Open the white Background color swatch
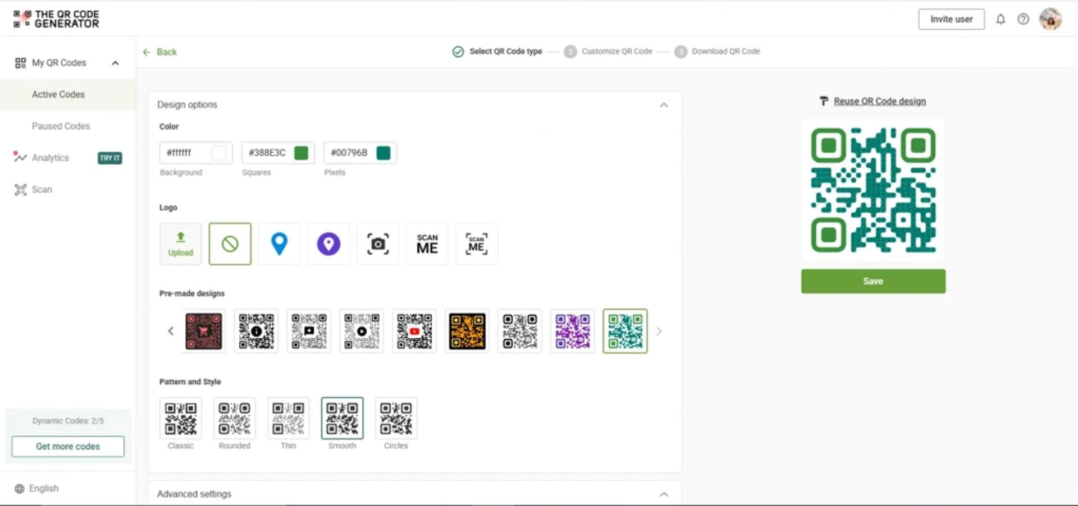This screenshot has height=506, width=1078. [219, 153]
